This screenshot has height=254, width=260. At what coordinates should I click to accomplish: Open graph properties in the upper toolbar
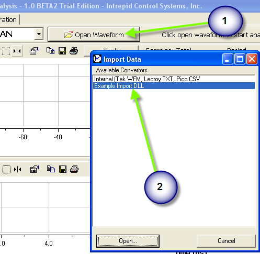coord(34,51)
